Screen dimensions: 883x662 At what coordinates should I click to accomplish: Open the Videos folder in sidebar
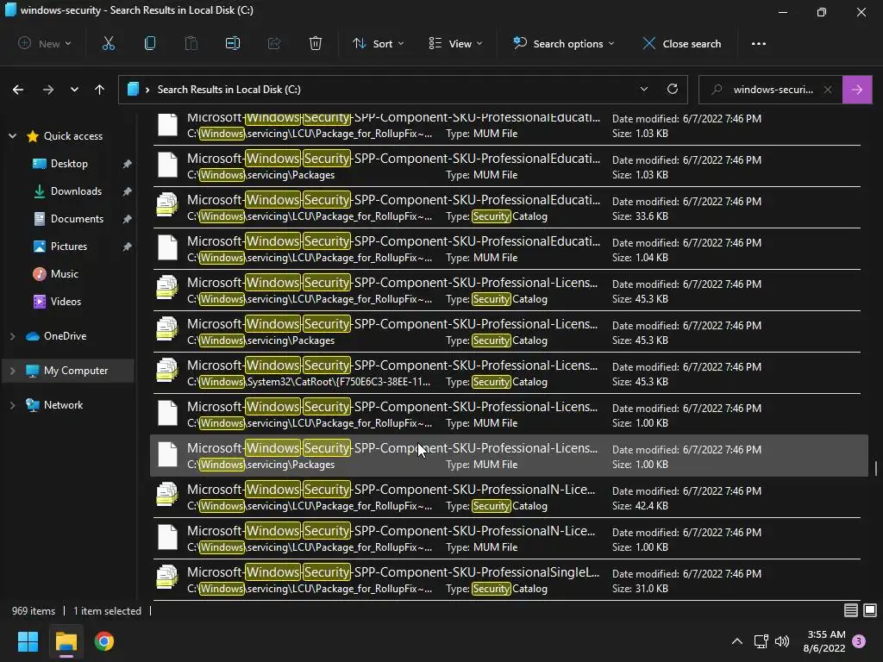(x=66, y=301)
